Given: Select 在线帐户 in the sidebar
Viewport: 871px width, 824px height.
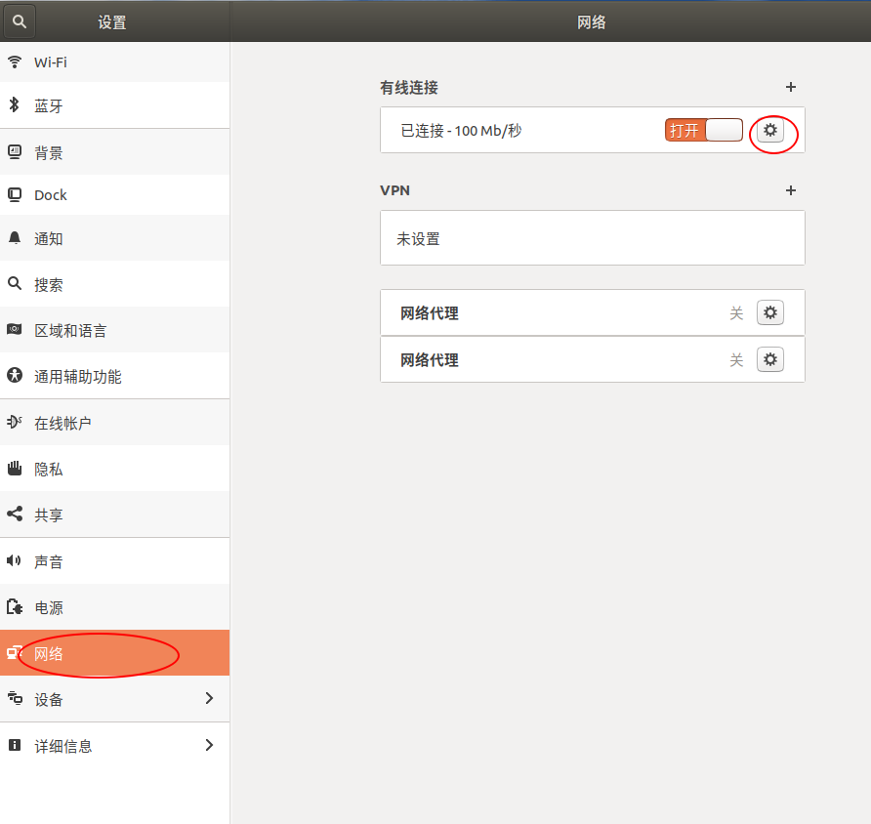Looking at the screenshot, I should coord(114,423).
